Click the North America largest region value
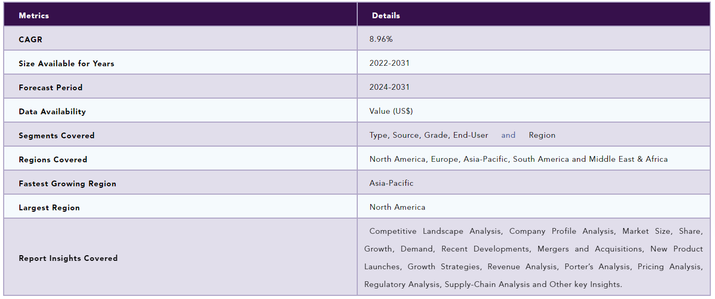This screenshot has width=715, height=299. coord(398,207)
